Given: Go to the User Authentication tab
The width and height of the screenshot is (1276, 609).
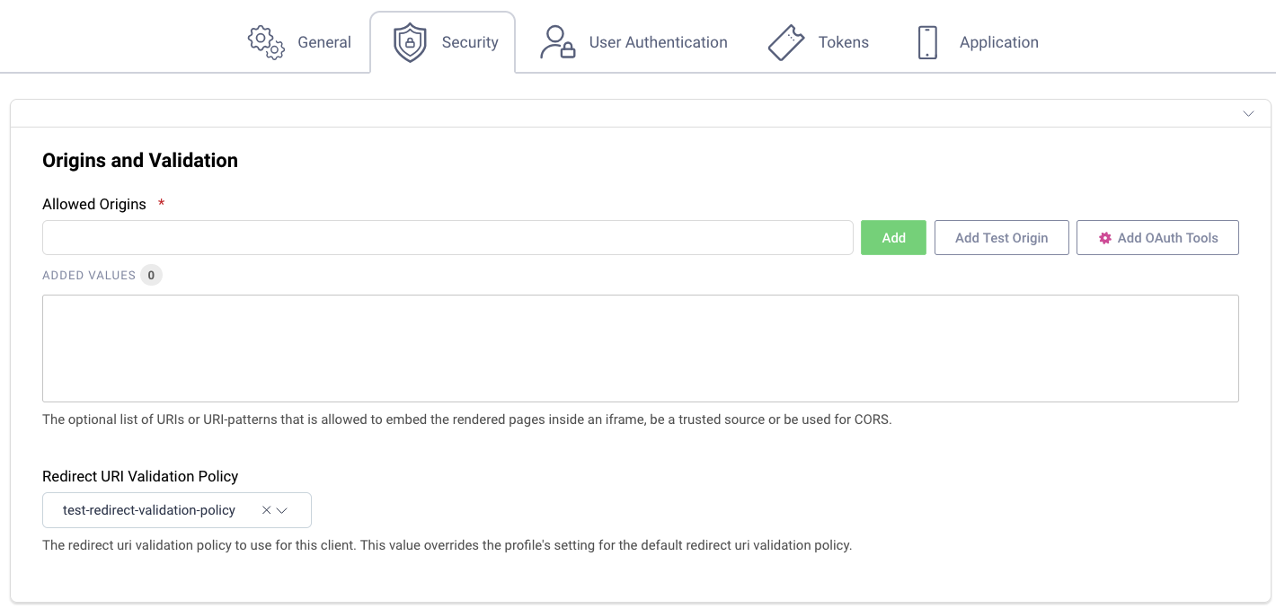Looking at the screenshot, I should (x=658, y=41).
